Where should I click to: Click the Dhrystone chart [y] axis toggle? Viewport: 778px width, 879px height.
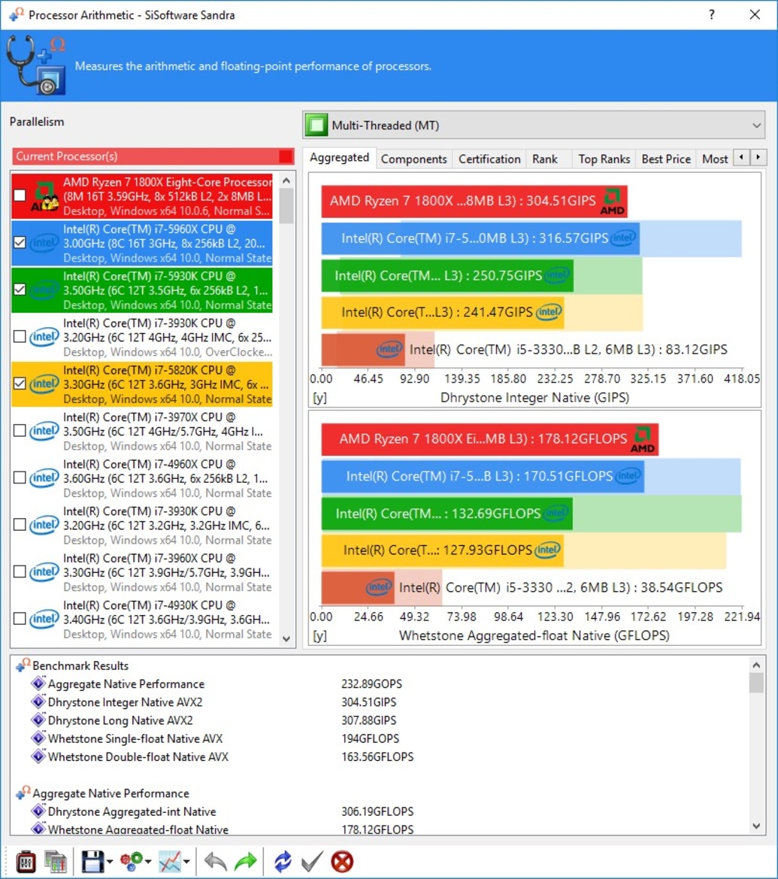pyautogui.click(x=319, y=398)
